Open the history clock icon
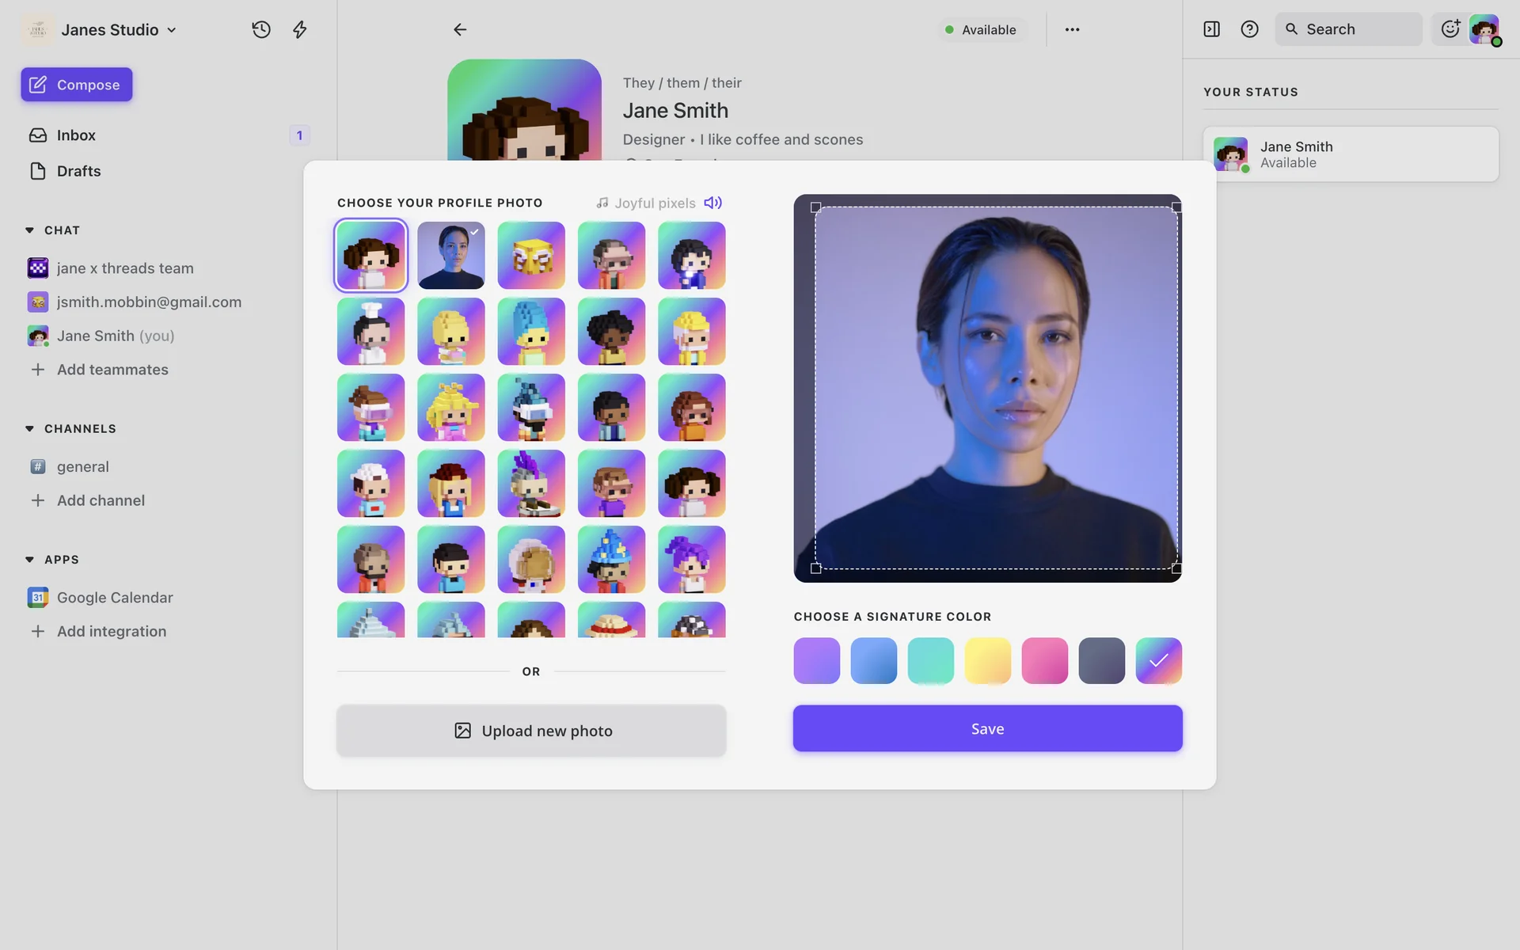 click(x=261, y=29)
